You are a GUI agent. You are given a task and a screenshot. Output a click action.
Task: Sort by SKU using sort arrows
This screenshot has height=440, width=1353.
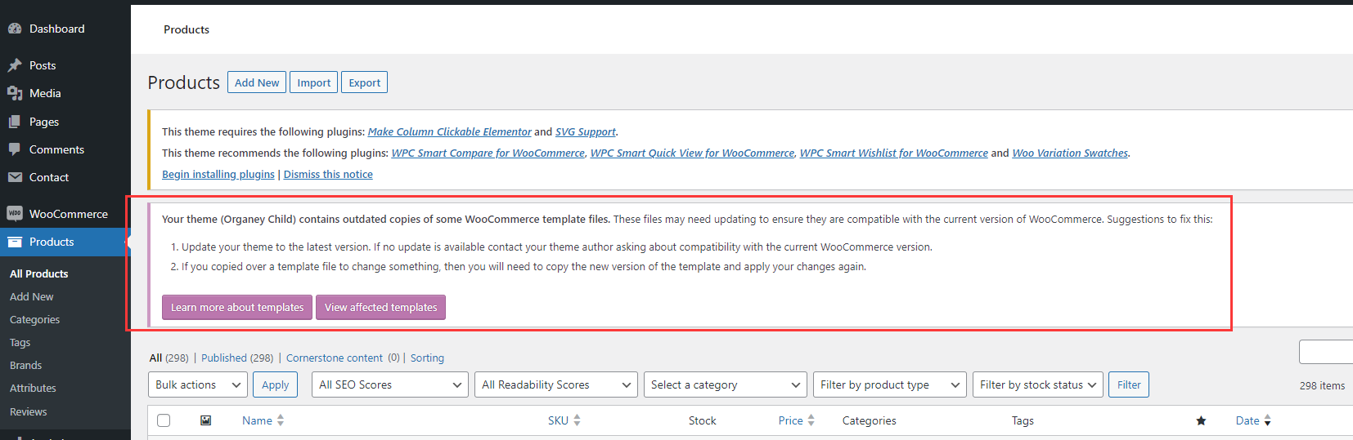coord(577,420)
